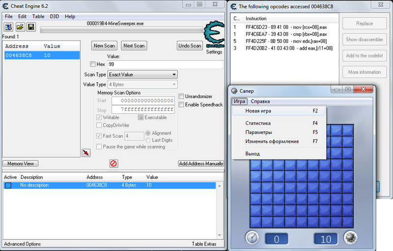Click the scan progress bar

121,30
